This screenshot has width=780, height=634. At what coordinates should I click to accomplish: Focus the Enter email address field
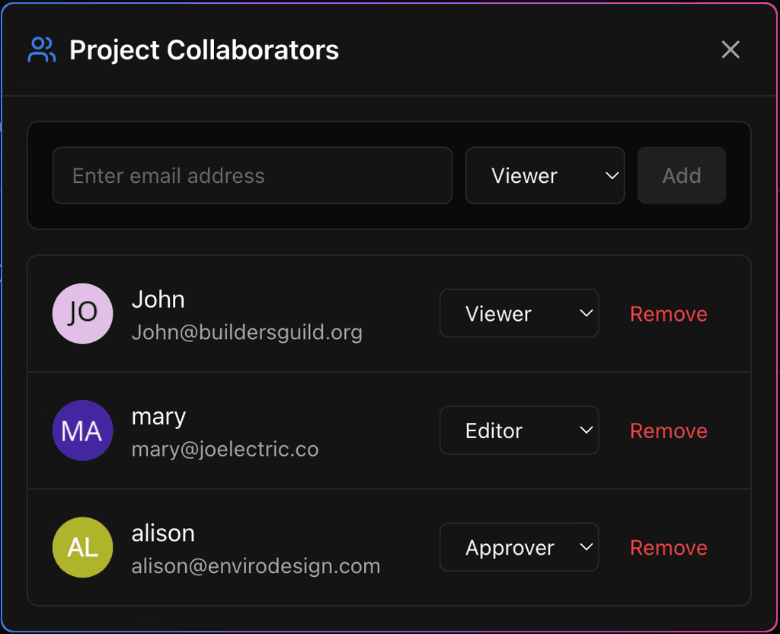click(253, 175)
